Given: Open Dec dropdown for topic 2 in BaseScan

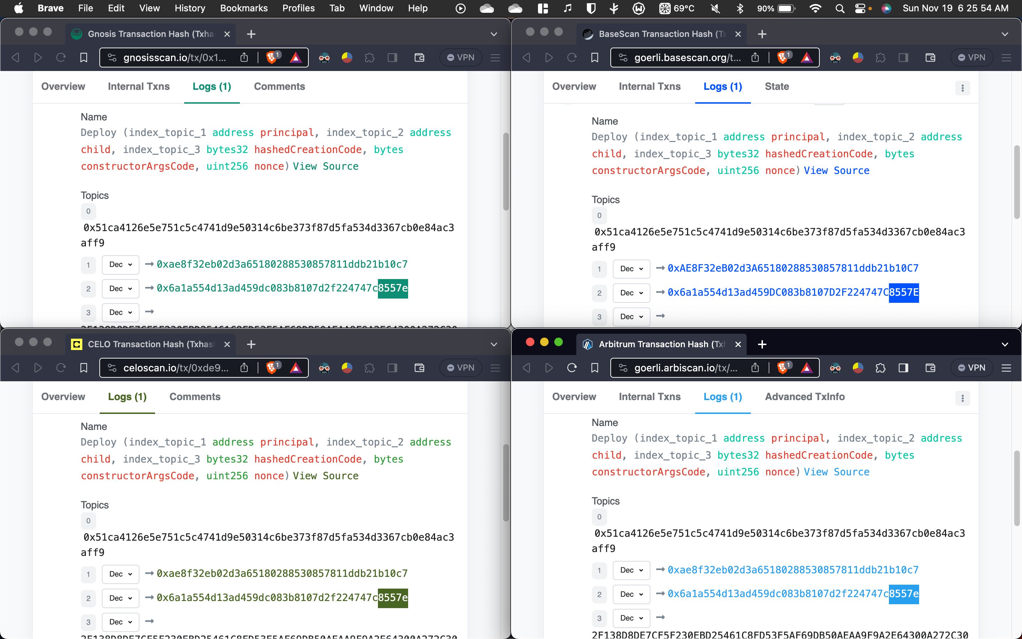Looking at the screenshot, I should click(631, 293).
